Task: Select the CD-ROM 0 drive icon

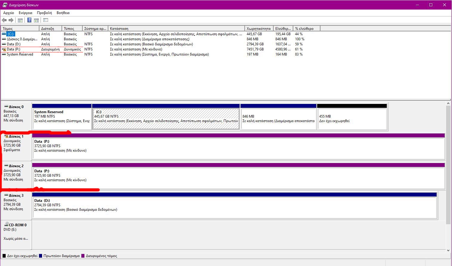Action: [x=7, y=225]
